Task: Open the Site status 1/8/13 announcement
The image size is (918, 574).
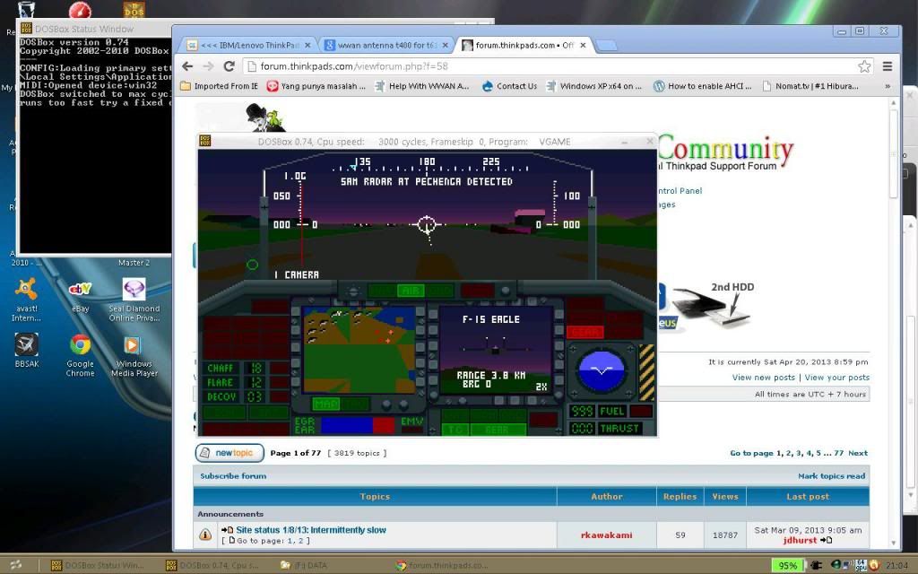Action: coord(310,530)
